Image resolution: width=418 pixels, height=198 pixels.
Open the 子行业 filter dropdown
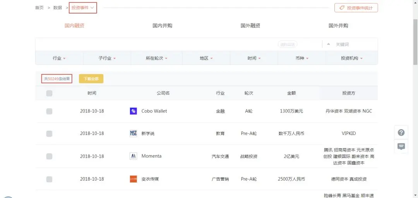(x=107, y=58)
